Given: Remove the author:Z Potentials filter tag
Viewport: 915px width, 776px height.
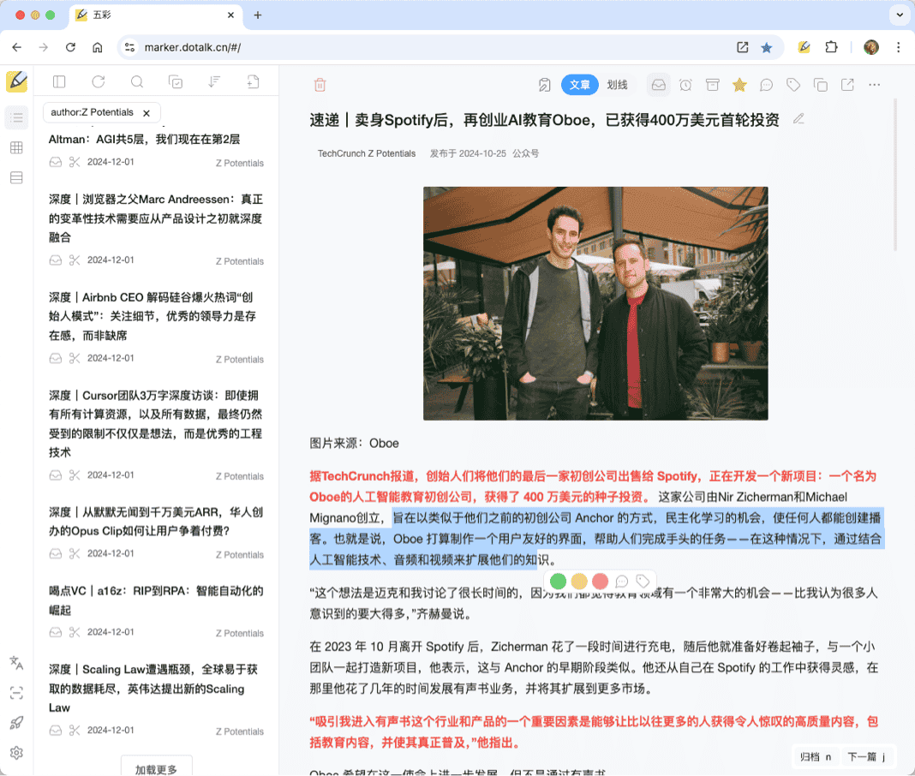Looking at the screenshot, I should [147, 113].
